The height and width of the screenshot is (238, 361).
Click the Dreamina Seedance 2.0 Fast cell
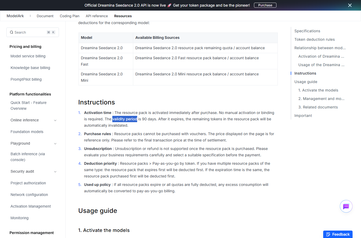point(106,61)
